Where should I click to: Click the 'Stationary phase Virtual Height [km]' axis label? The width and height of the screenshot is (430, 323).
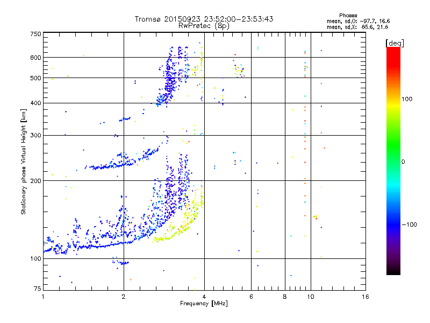24,161
